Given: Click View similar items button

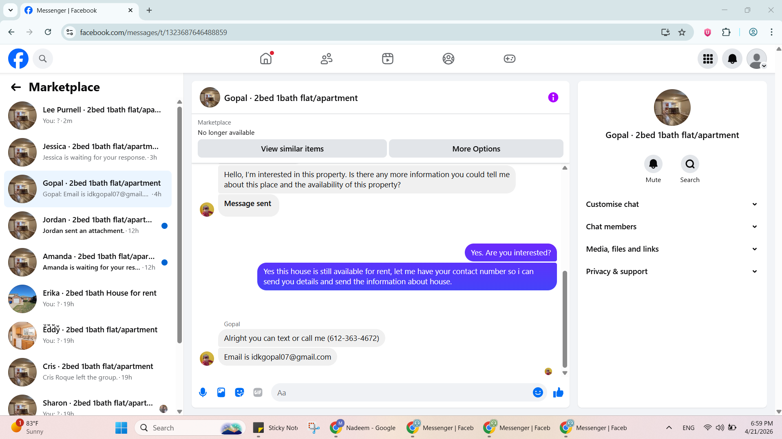Looking at the screenshot, I should (292, 149).
